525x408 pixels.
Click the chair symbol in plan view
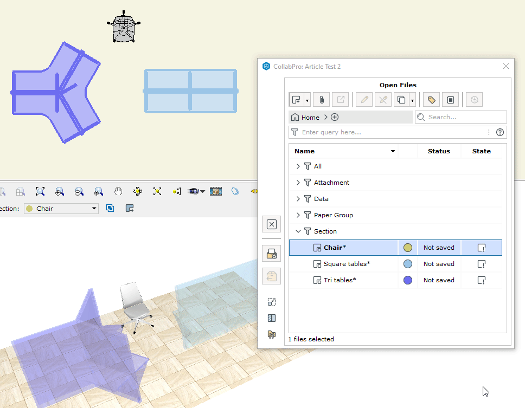[124, 27]
